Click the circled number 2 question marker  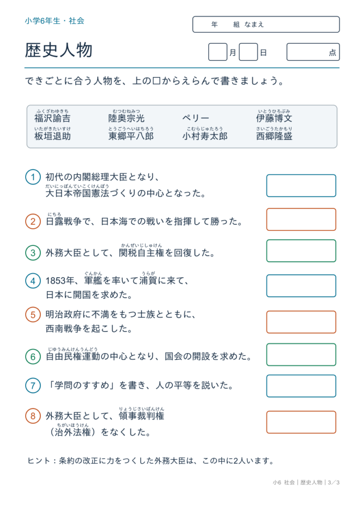pos(33,221)
